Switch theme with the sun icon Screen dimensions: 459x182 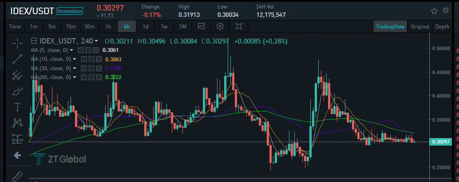(x=446, y=11)
